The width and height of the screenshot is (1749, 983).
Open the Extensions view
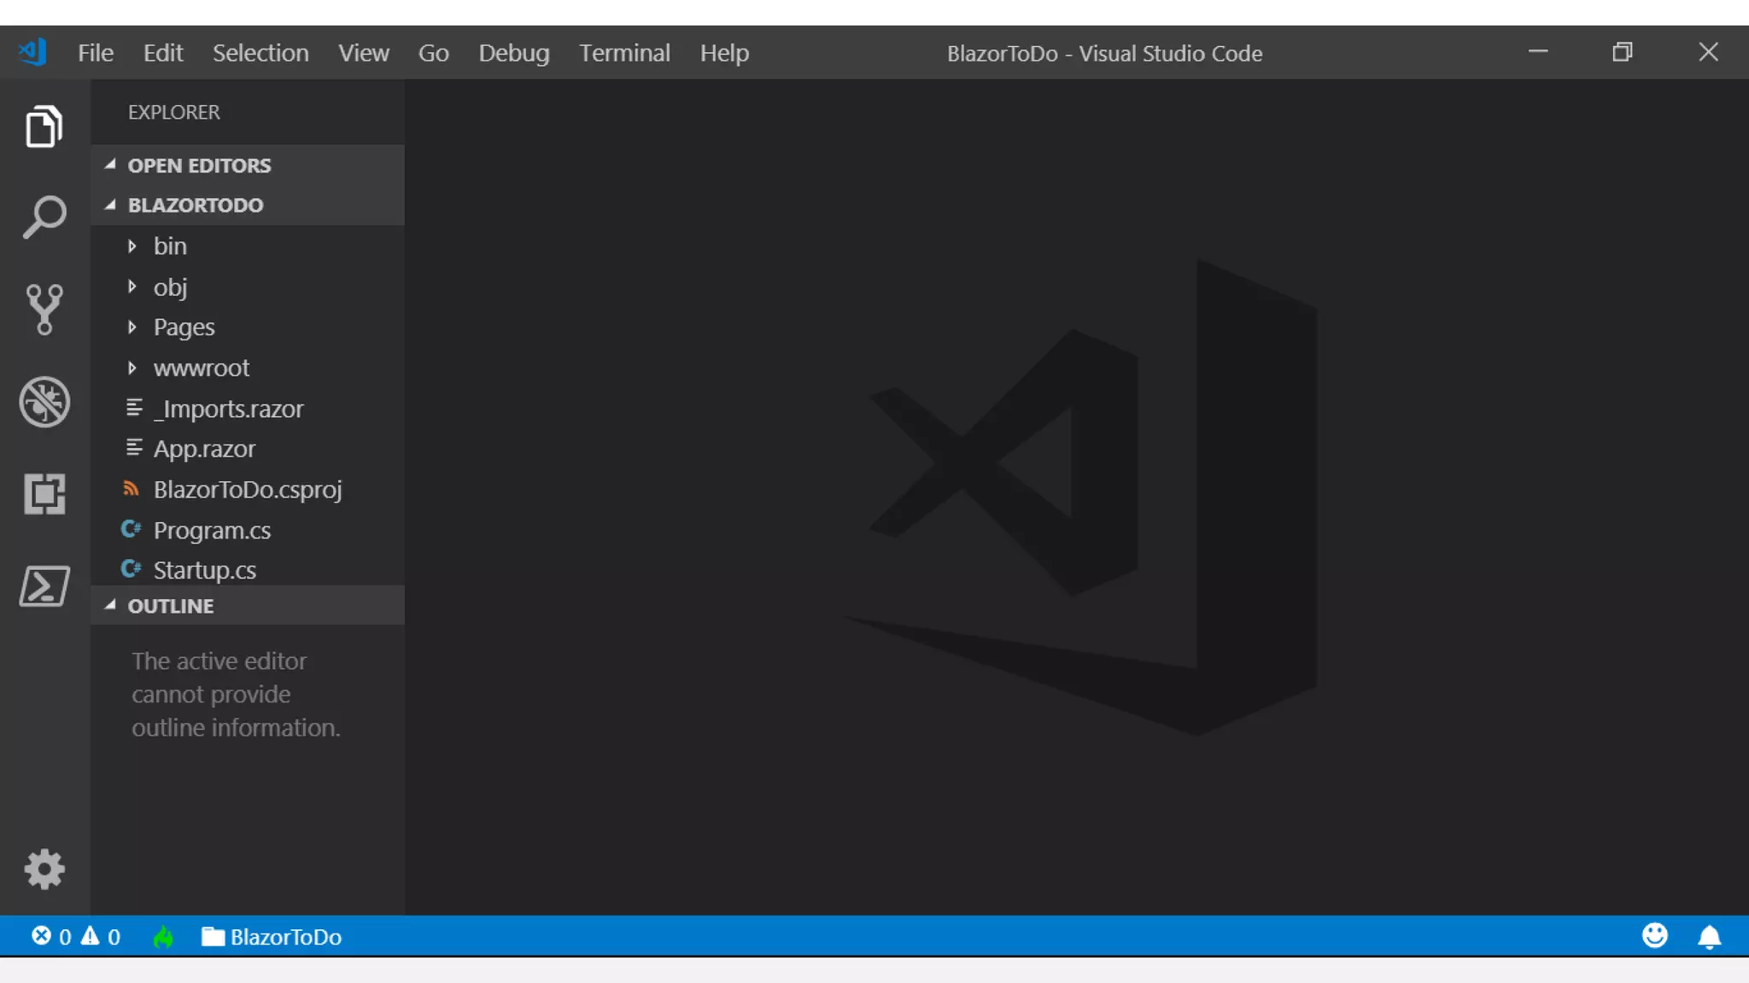pos(44,494)
